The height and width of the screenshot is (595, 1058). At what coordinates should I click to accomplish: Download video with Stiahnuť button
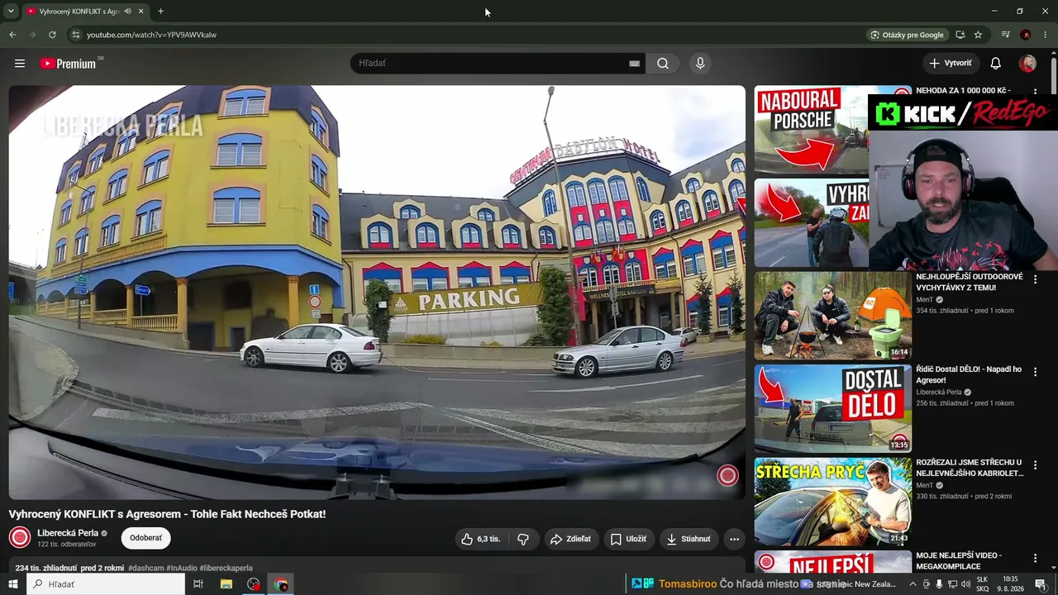click(689, 539)
